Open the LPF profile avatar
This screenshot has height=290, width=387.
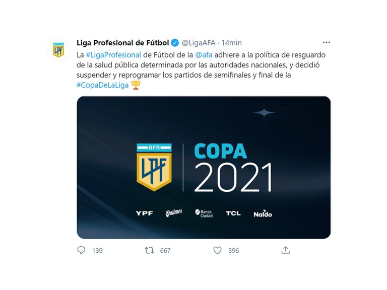pos(59,50)
